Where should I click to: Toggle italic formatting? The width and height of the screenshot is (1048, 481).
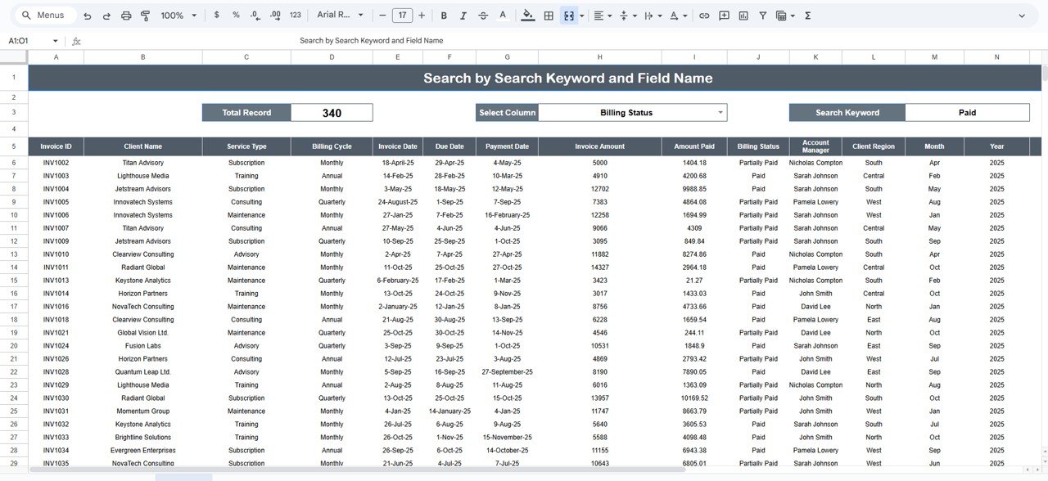[463, 15]
